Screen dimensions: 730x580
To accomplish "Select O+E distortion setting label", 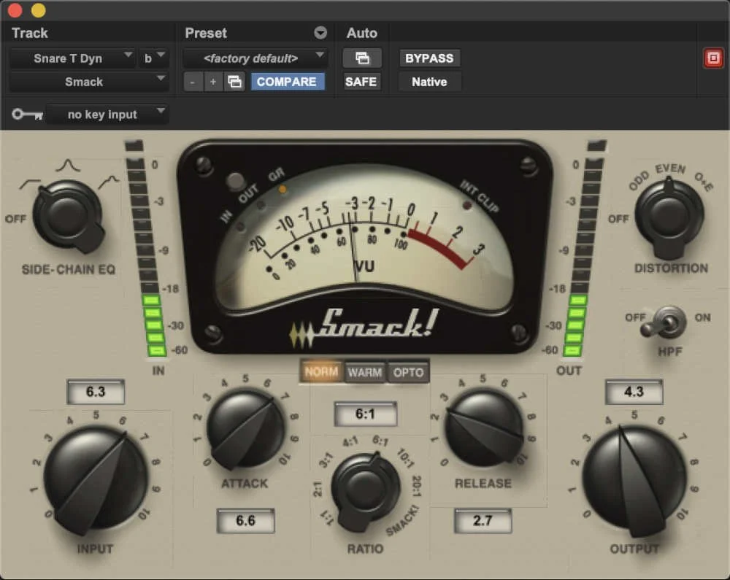I will pyautogui.click(x=704, y=182).
